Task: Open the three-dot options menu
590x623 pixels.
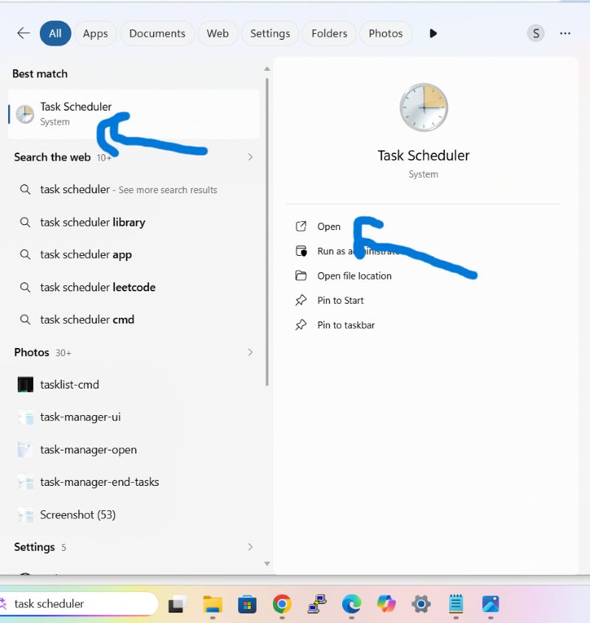Action: click(x=565, y=33)
